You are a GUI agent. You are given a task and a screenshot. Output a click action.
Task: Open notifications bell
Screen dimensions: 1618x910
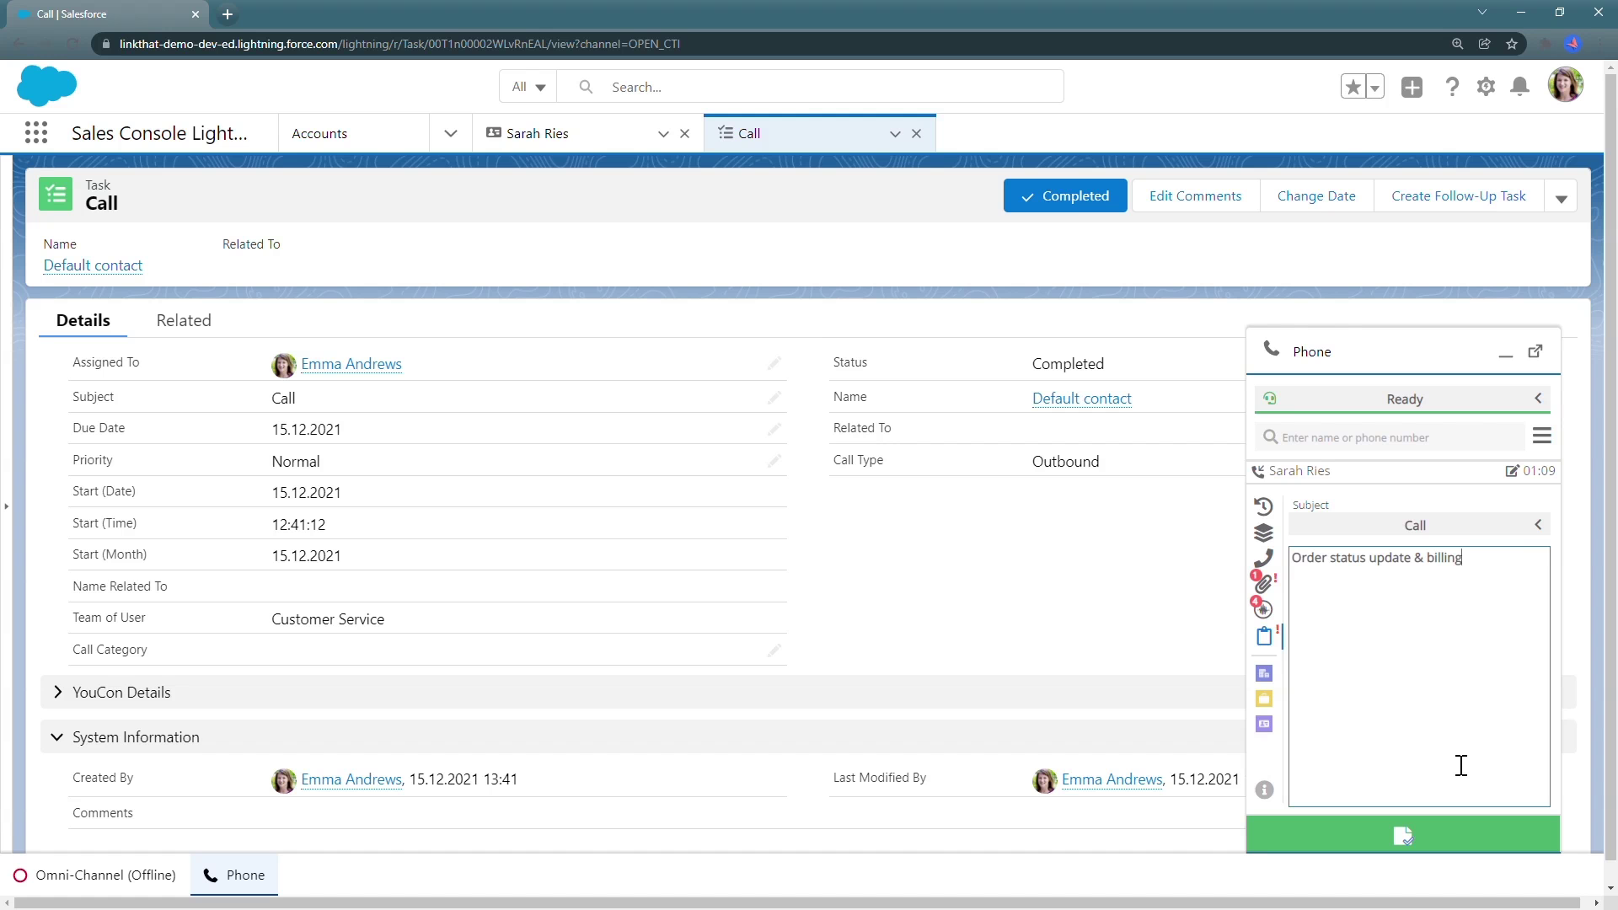click(1520, 87)
